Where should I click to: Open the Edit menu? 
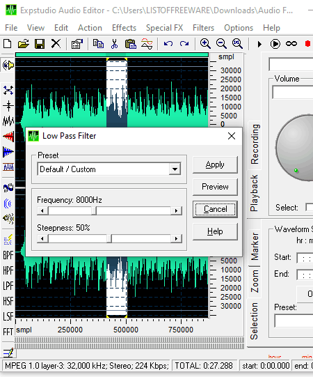(x=61, y=28)
